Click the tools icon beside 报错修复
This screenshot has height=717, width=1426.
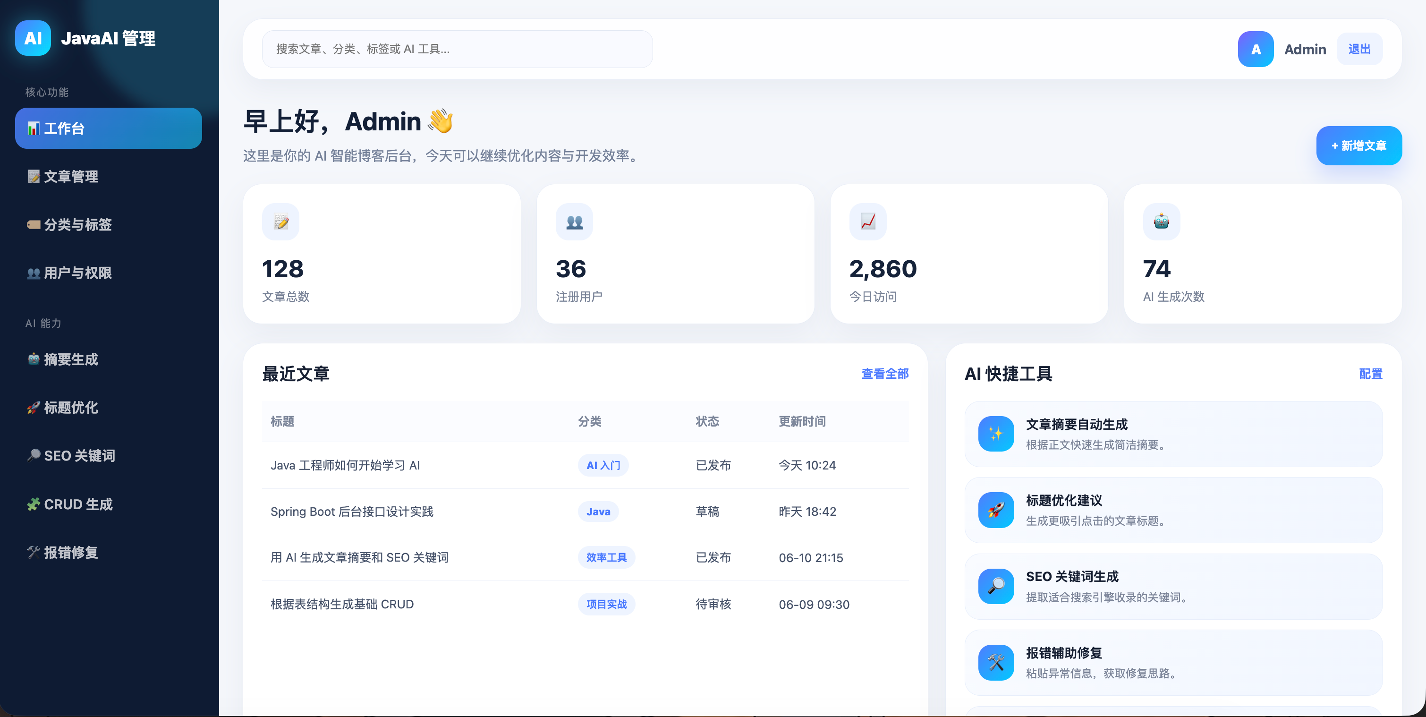[34, 553]
